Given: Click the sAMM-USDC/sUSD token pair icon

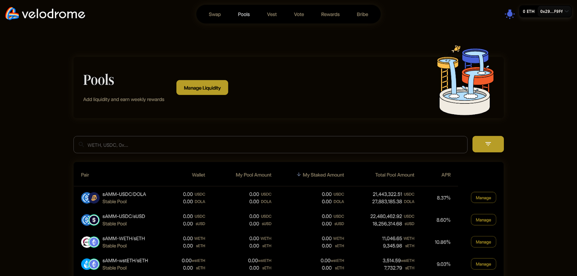Looking at the screenshot, I should [x=90, y=220].
